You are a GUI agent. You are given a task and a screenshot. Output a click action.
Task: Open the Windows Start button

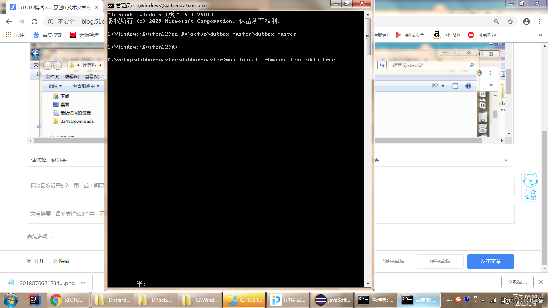[x=10, y=300]
